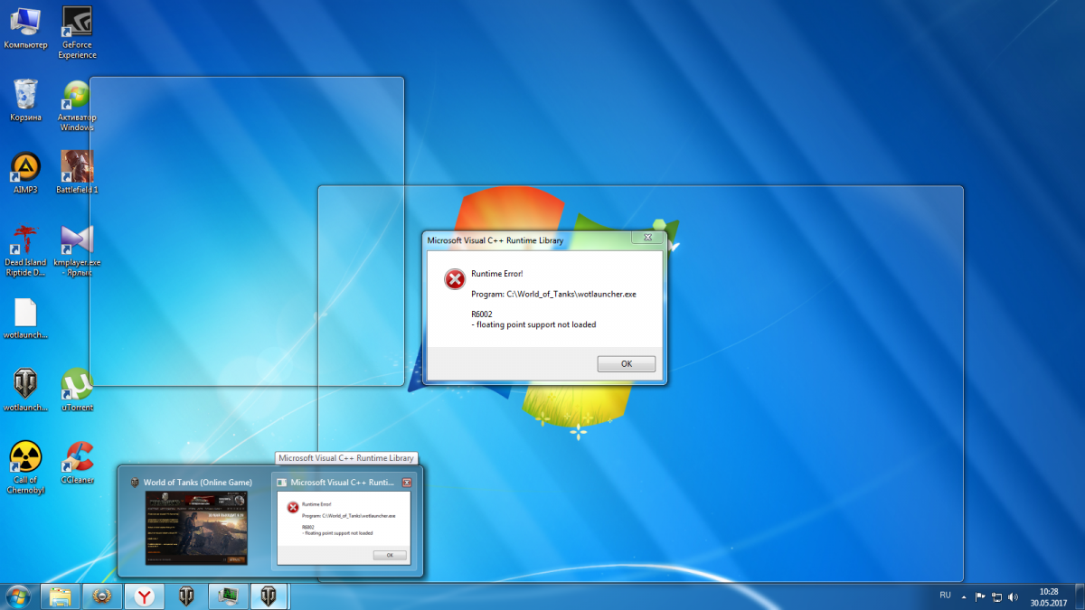Click the red error icon in the dialog
1085x610 pixels.
454,280
